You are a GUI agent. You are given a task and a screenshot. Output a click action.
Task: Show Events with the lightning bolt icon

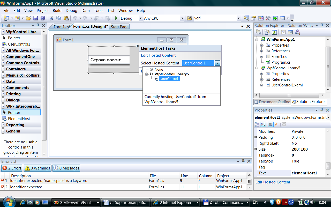click(x=276, y=124)
